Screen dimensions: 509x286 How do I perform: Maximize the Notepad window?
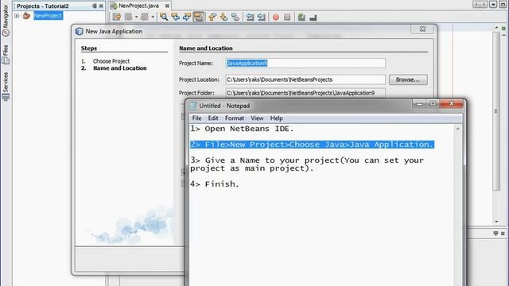click(x=433, y=104)
